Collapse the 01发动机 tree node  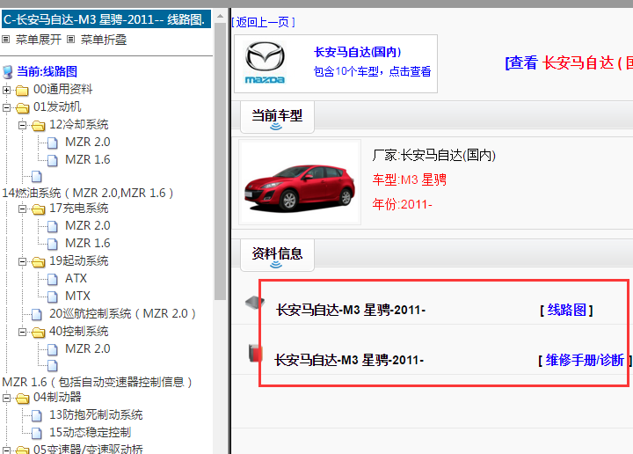(6, 107)
